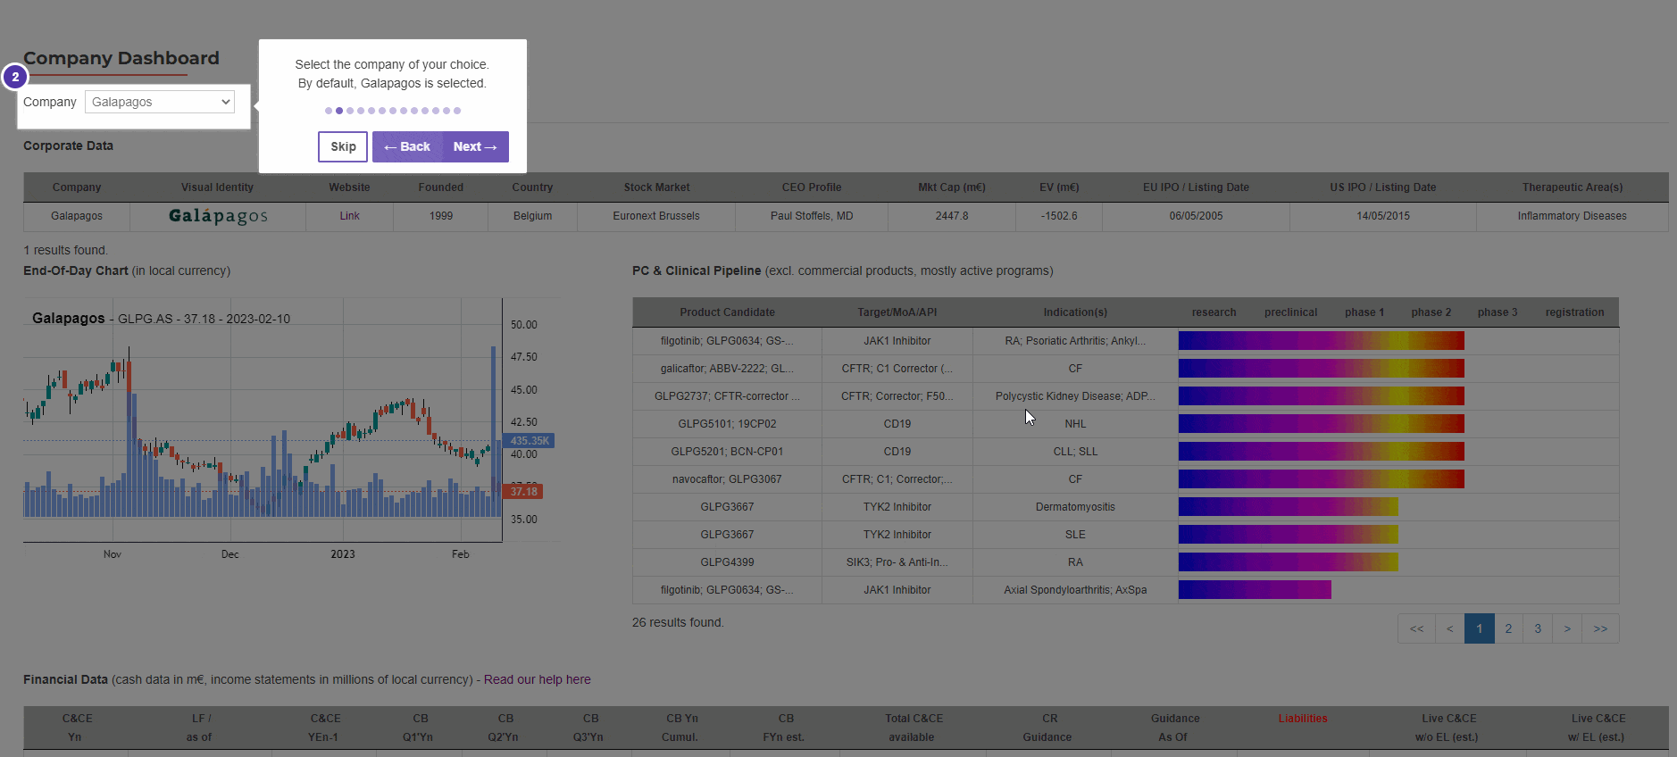This screenshot has width=1677, height=757.
Task: Click the GLPG4399 product cell
Action: pos(727,562)
